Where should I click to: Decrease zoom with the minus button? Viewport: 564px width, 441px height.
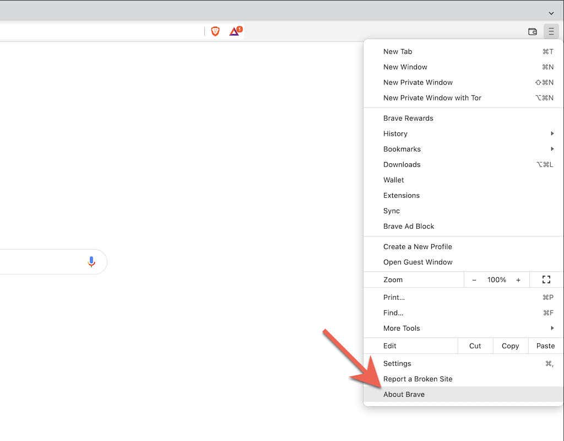point(474,279)
